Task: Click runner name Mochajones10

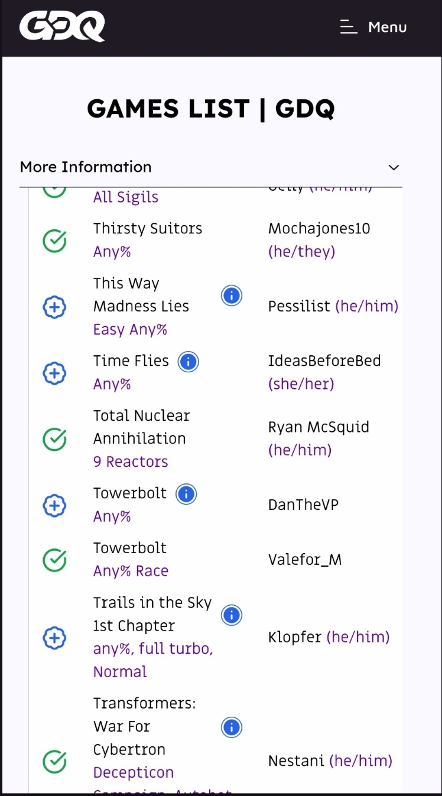Action: 319,229
